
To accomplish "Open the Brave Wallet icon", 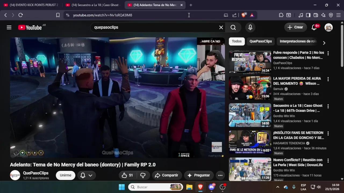I will point(316,15).
